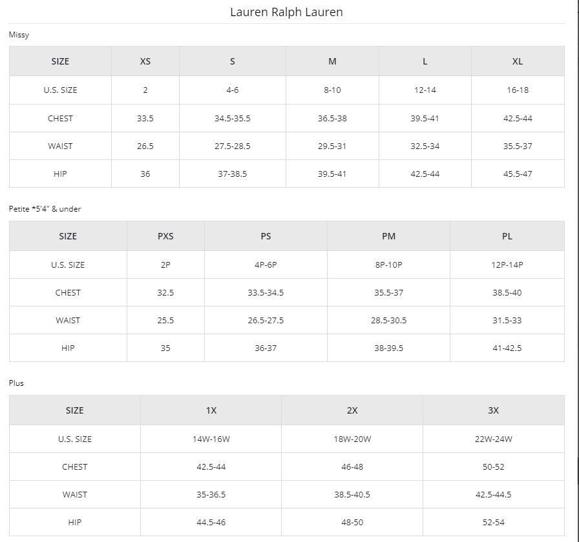Select Missy chest value 33.5
The image size is (579, 542).
click(x=145, y=119)
